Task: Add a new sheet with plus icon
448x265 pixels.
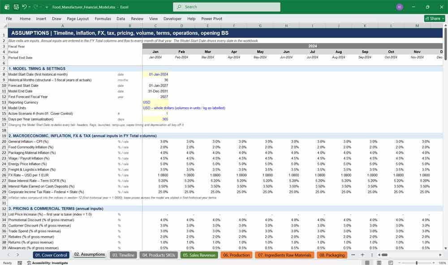Action: (362, 255)
